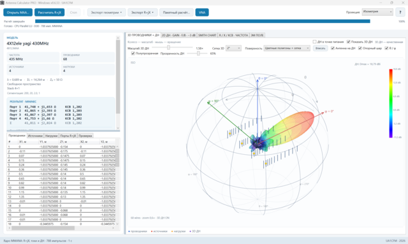
Task: Open the VNA button
Action: pos(202,13)
